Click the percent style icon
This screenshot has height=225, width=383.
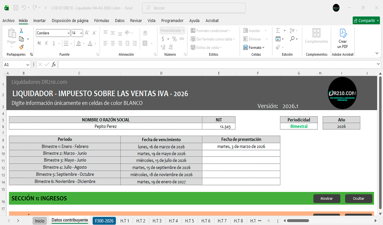tap(174, 39)
